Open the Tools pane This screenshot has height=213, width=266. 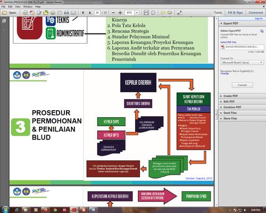[218, 13]
